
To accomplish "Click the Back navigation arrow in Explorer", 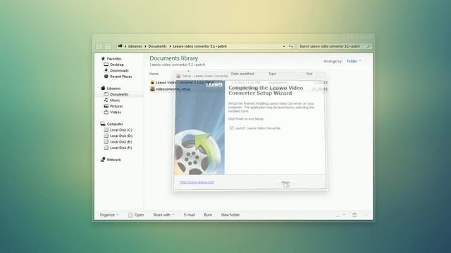I will coord(99,46).
